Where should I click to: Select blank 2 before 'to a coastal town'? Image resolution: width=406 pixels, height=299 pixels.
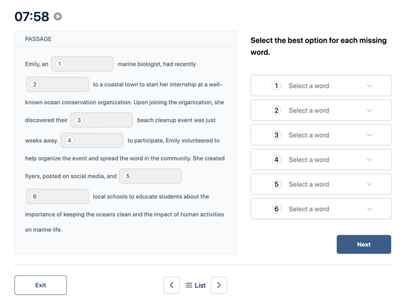tap(58, 85)
